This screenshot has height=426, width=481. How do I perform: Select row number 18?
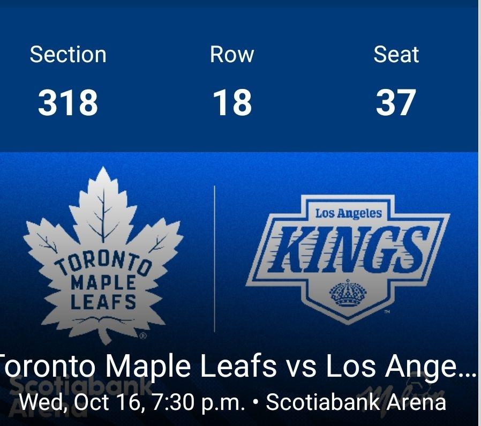click(x=232, y=102)
